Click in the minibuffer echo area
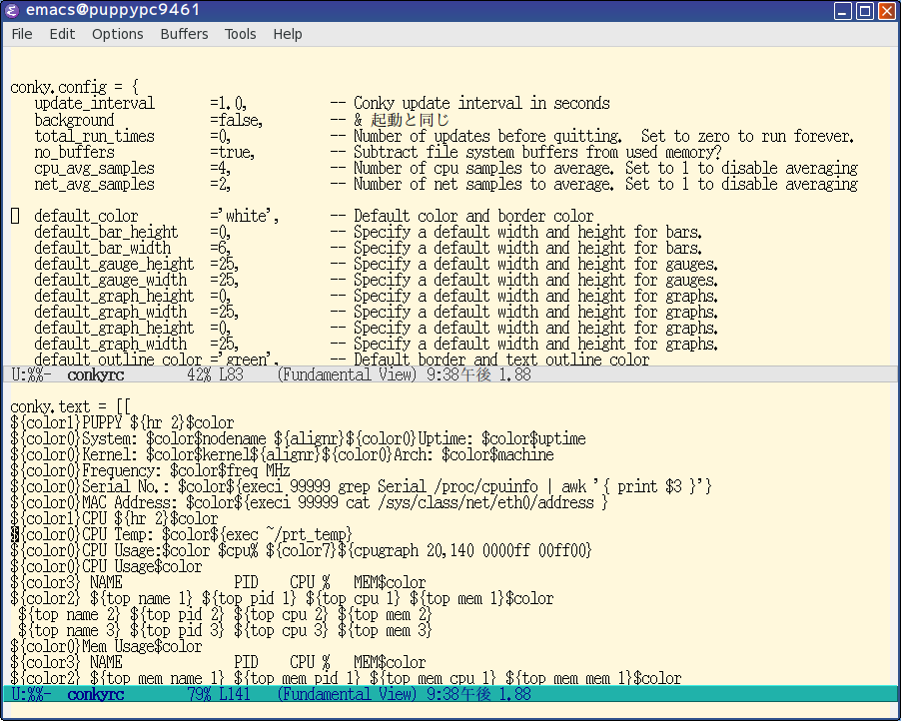Viewport: 901px width, 721px height. click(x=450, y=710)
